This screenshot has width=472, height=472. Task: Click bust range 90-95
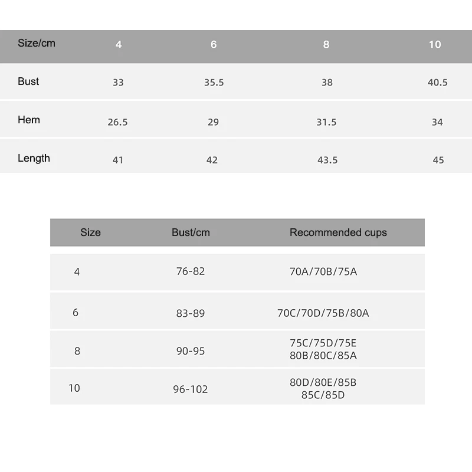click(191, 351)
